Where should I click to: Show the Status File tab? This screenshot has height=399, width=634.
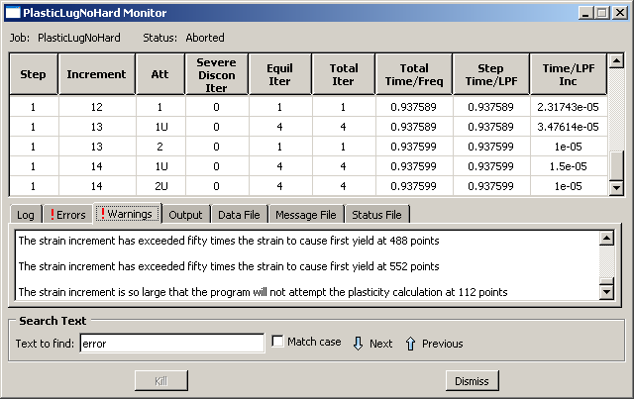pos(376,214)
